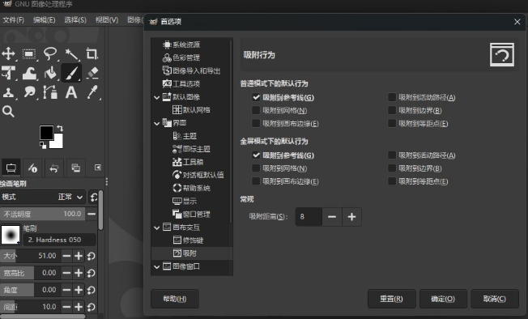Click the 吸附距离 value field
This screenshot has width=528, height=319.
click(309, 217)
